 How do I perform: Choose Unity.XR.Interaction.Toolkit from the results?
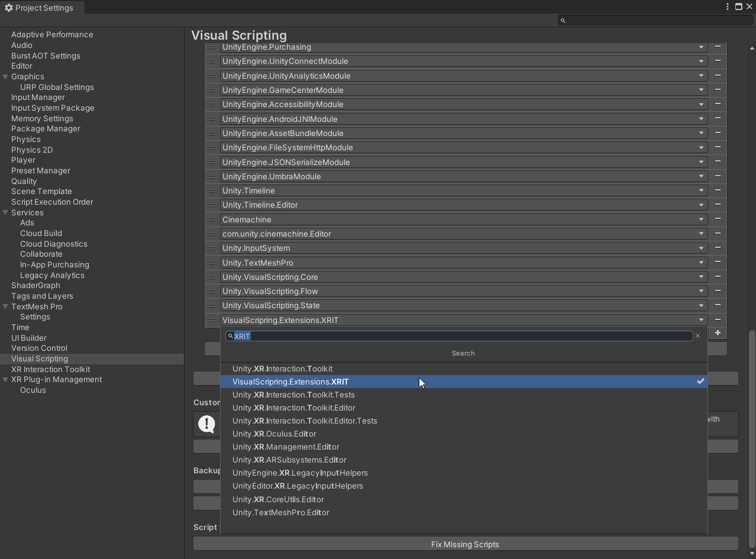pos(464,369)
